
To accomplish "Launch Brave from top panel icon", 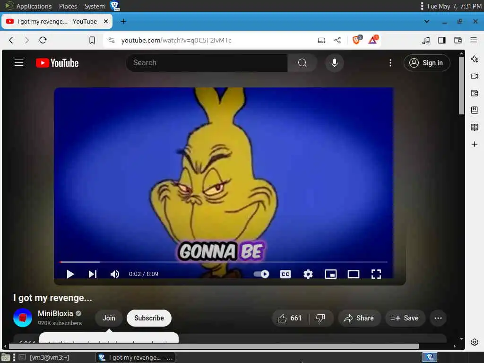I will point(115,6).
